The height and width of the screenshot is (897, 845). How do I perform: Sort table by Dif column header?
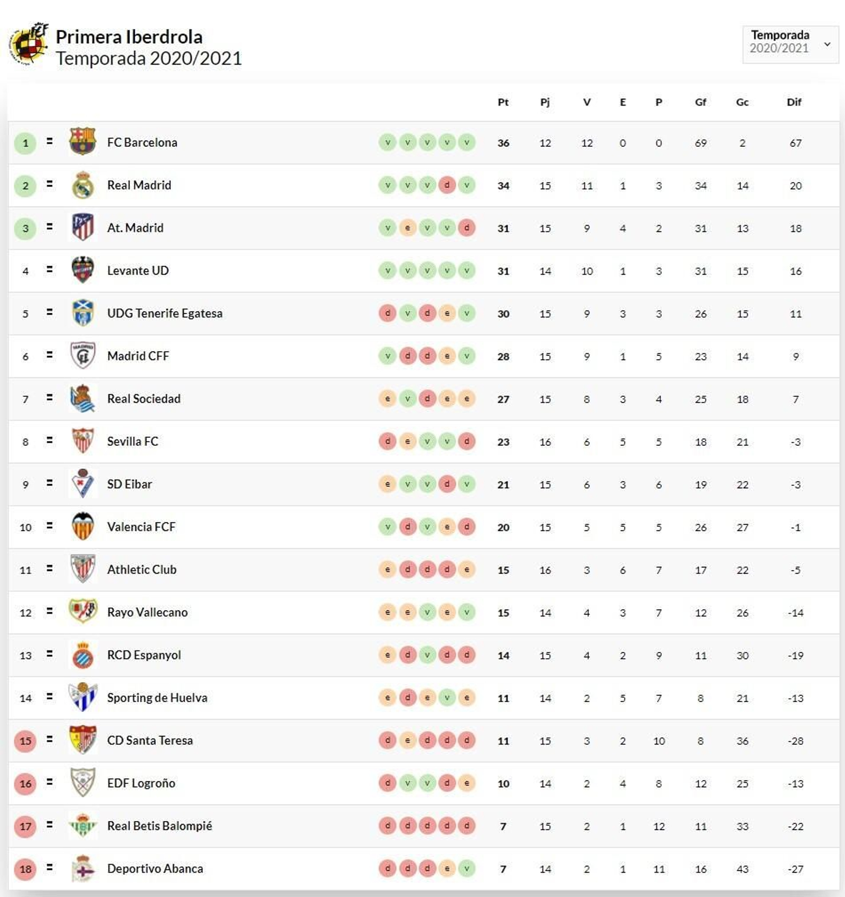pyautogui.click(x=794, y=102)
